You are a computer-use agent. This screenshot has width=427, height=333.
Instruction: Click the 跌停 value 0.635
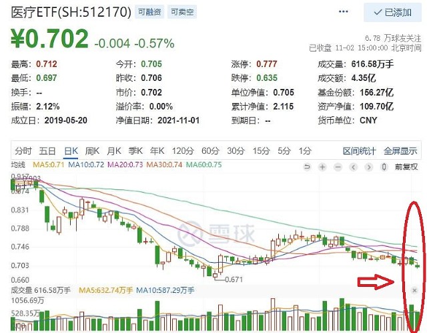[x=267, y=78]
